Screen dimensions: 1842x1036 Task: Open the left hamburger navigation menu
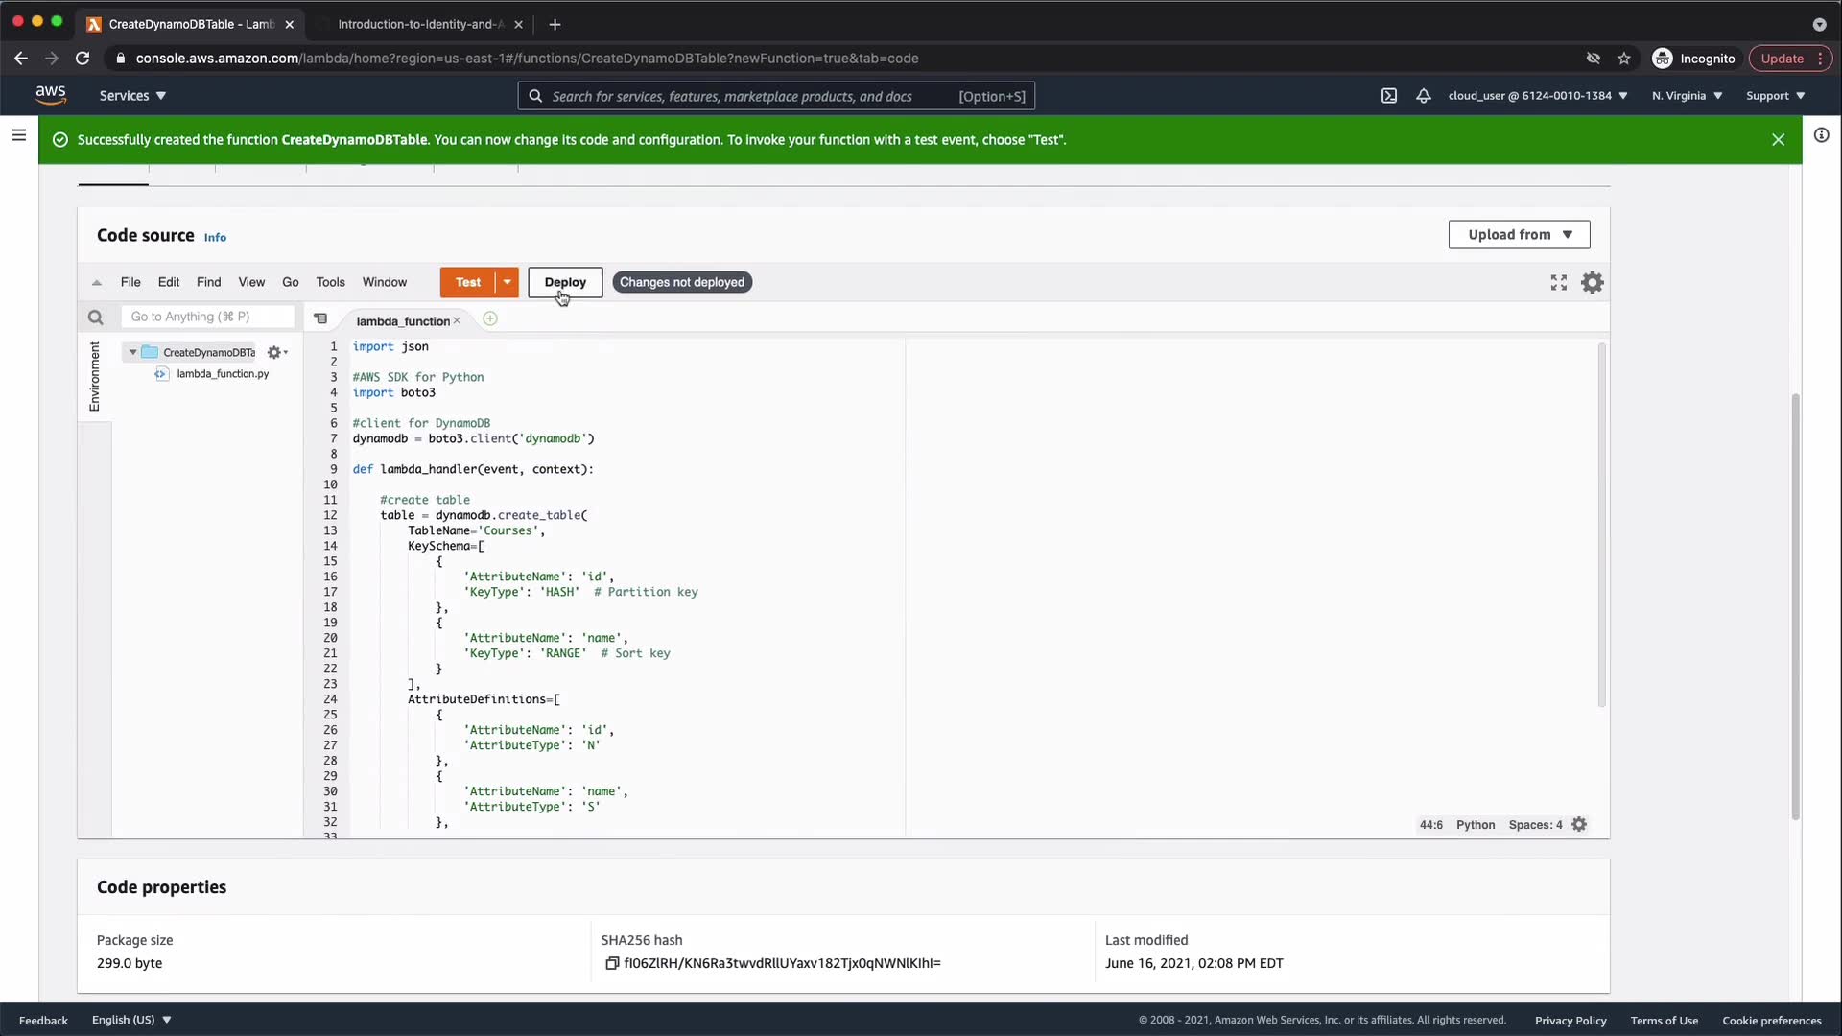tap(18, 135)
